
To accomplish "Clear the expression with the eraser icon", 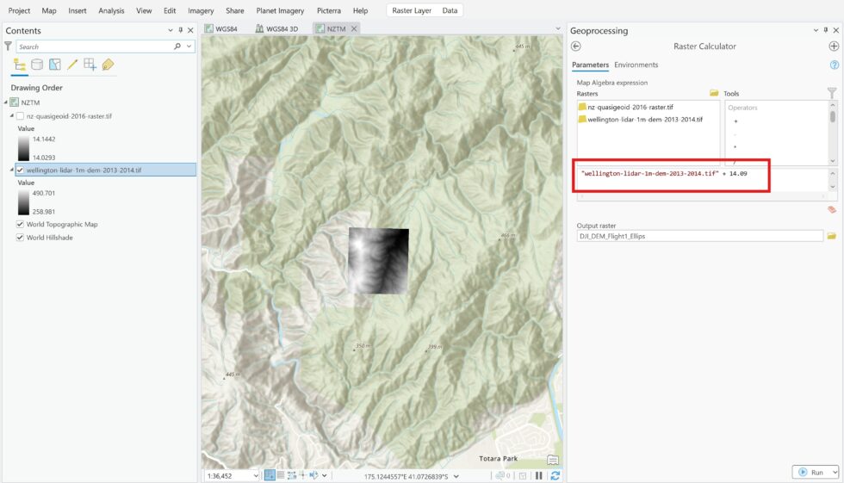I will [x=832, y=210].
